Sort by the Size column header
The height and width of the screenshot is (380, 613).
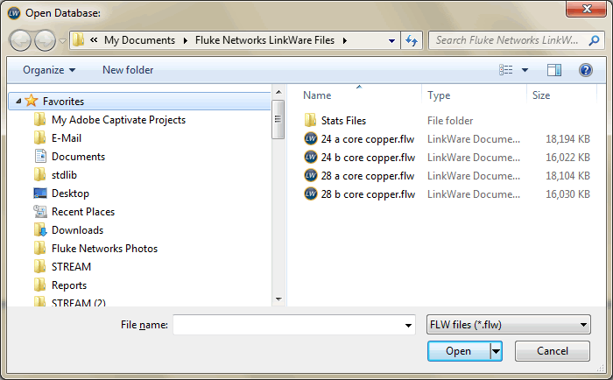(x=541, y=95)
